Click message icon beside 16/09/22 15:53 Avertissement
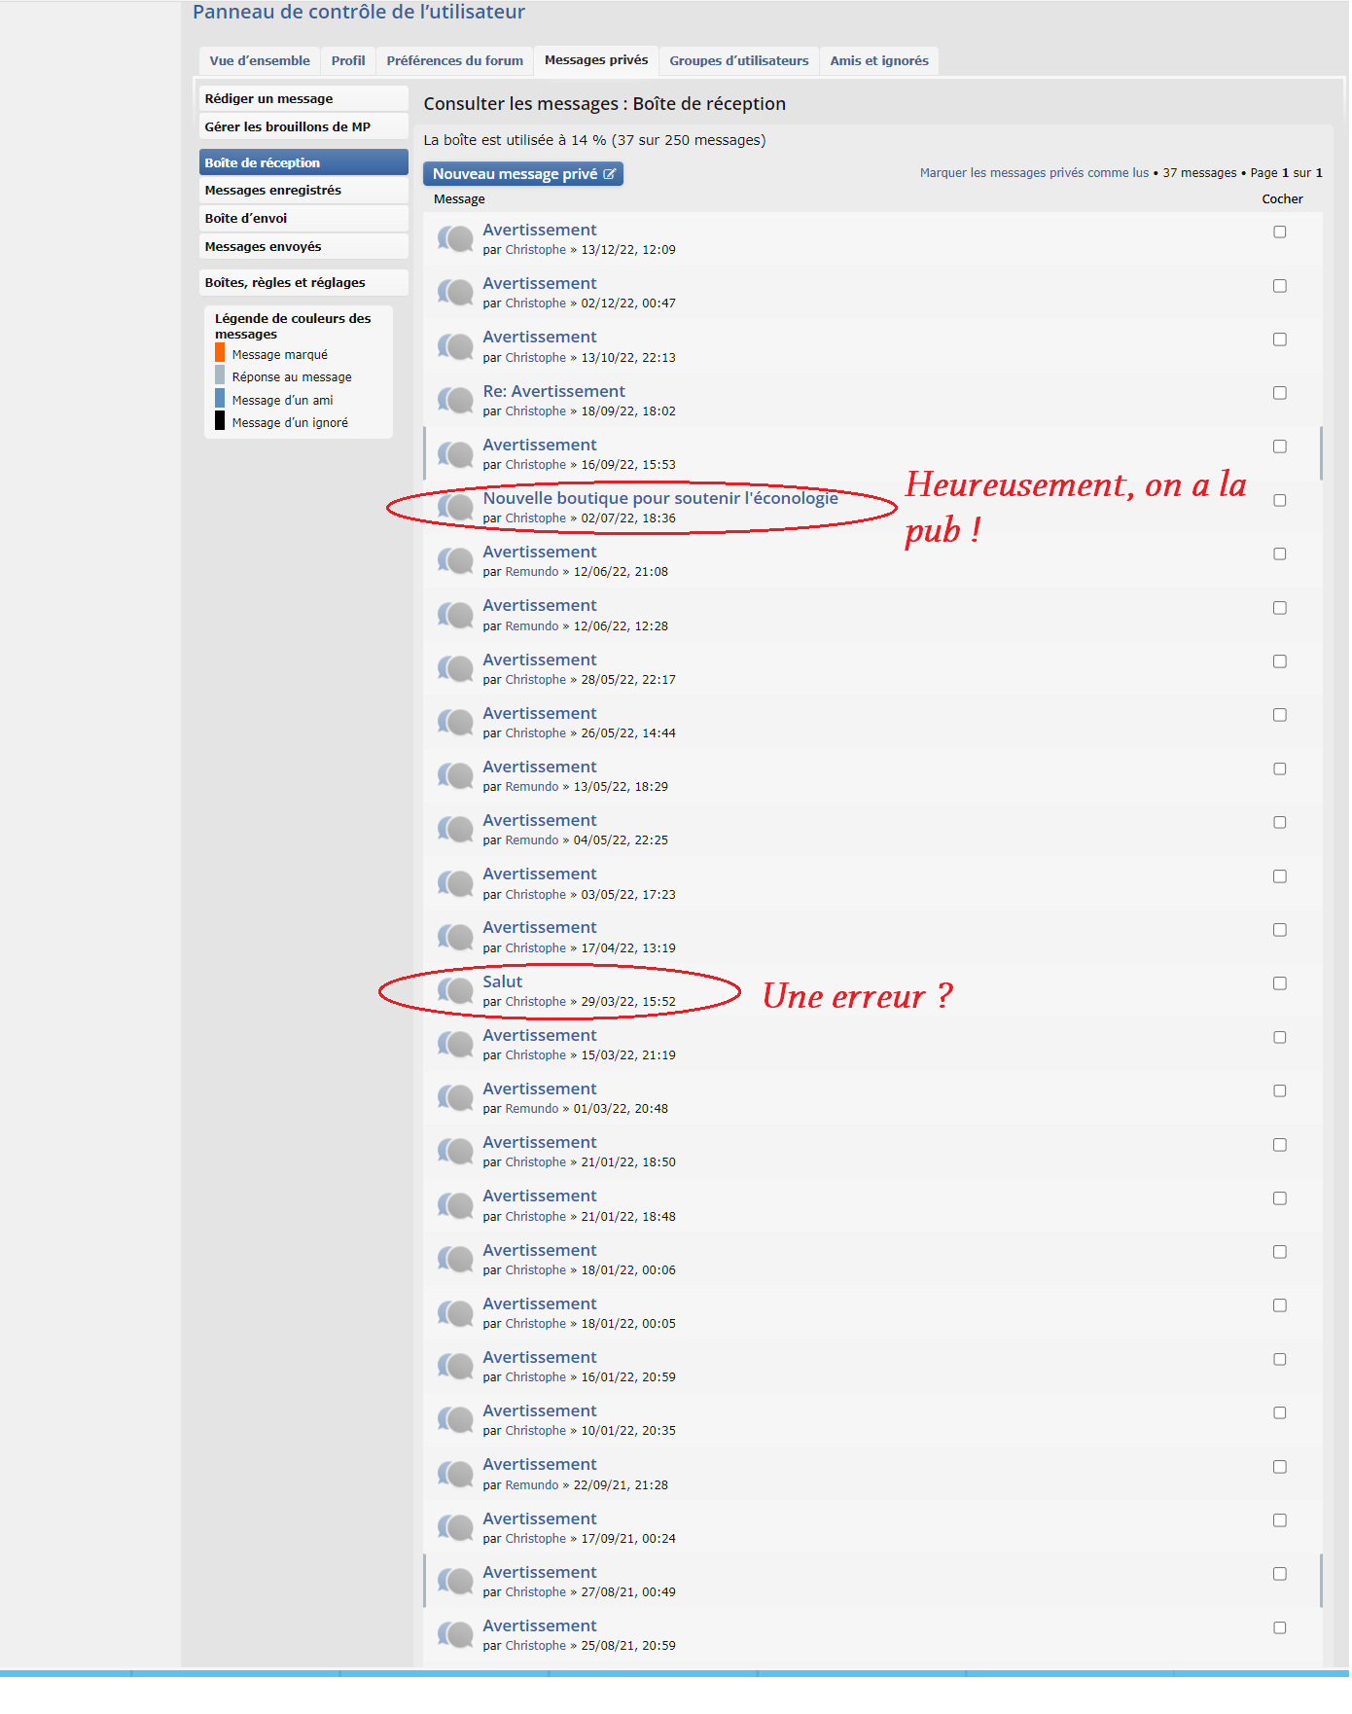The width and height of the screenshot is (1352, 1714). point(455,453)
